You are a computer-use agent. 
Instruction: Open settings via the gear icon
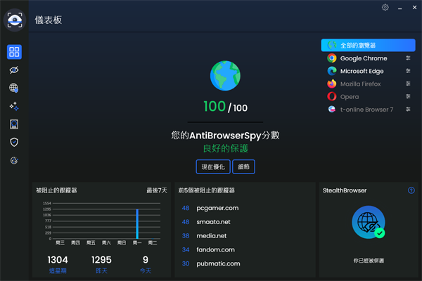[x=385, y=7]
